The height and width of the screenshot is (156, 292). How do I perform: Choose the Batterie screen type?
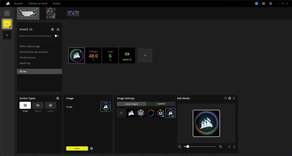(x=38, y=105)
